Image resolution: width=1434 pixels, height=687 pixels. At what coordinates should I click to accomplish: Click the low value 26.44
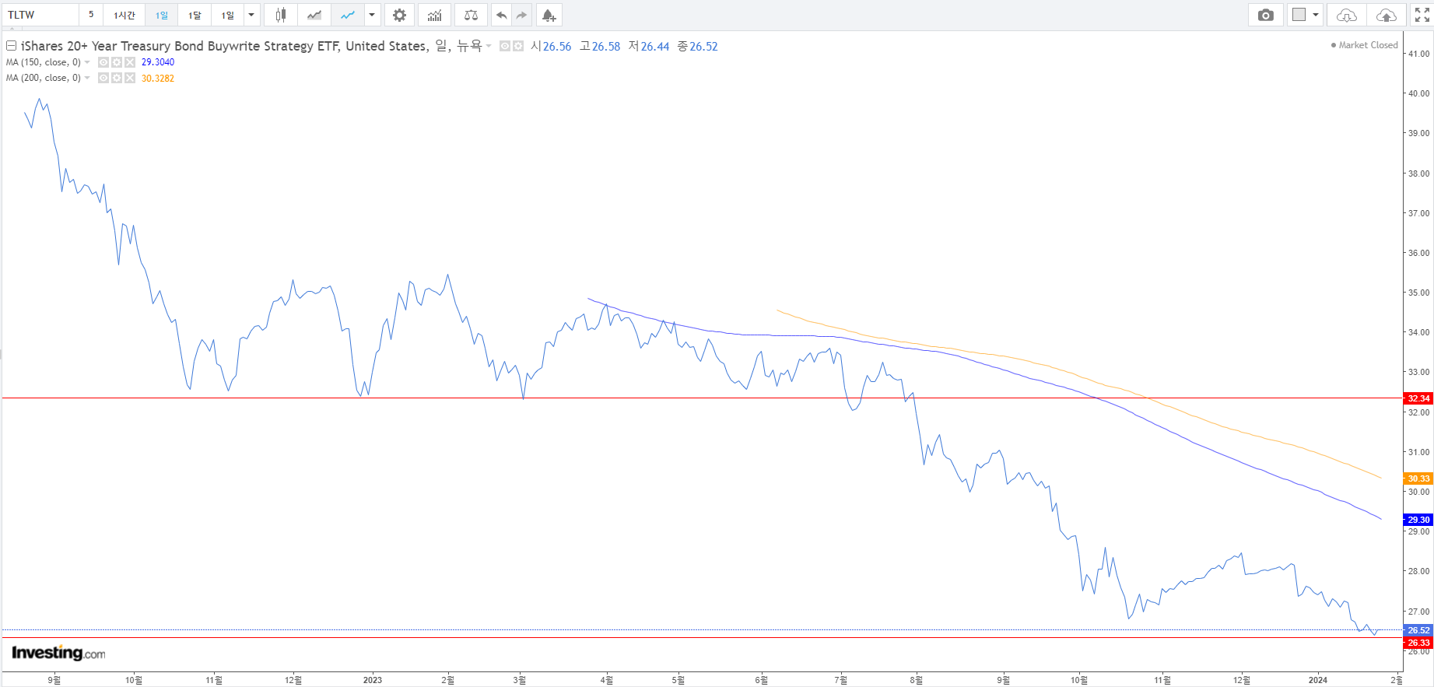coord(655,47)
